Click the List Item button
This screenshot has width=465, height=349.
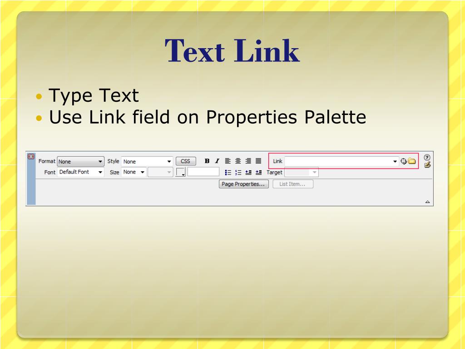[293, 184]
